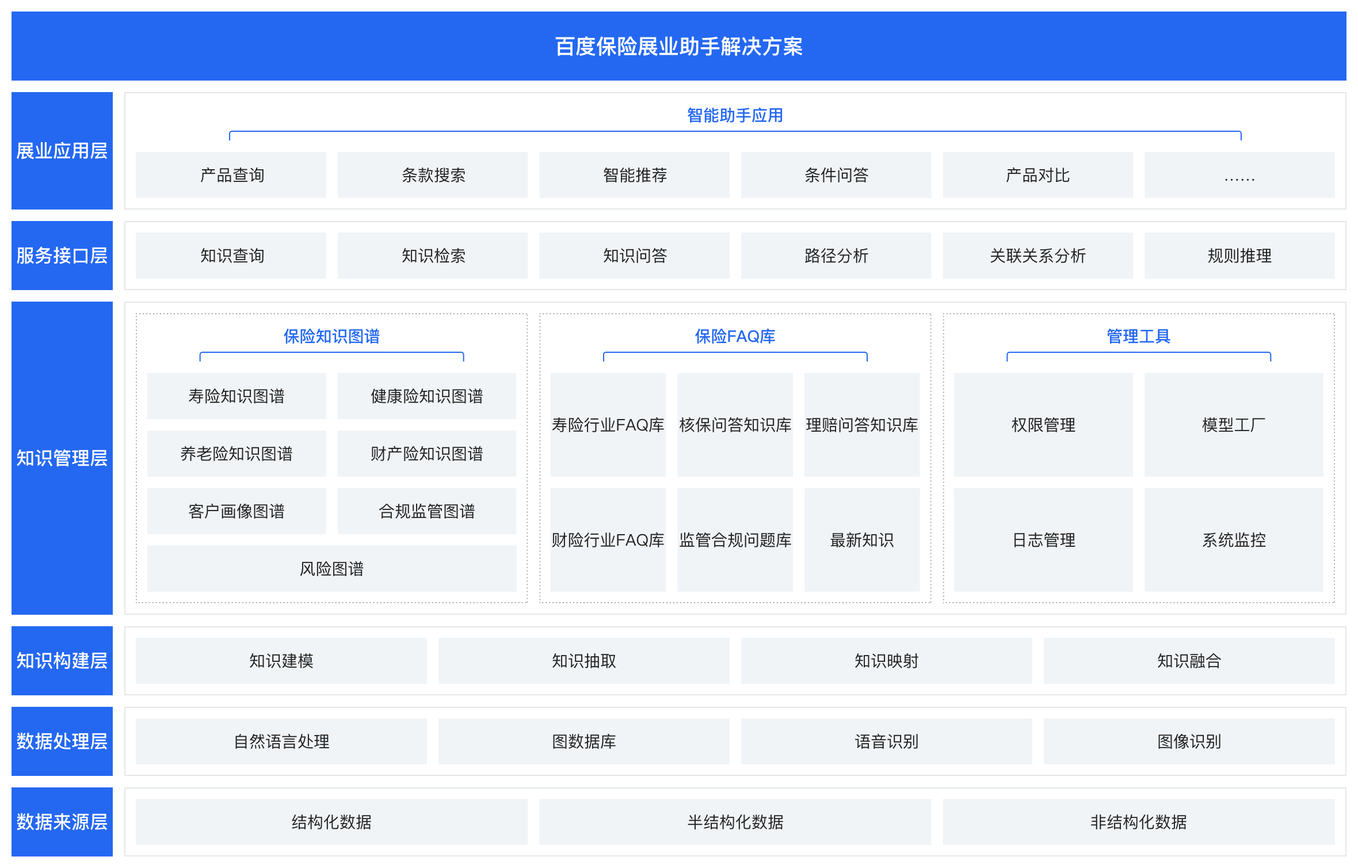Select the 关联关系分析 box
This screenshot has width=1358, height=868.
pyautogui.click(x=1038, y=256)
